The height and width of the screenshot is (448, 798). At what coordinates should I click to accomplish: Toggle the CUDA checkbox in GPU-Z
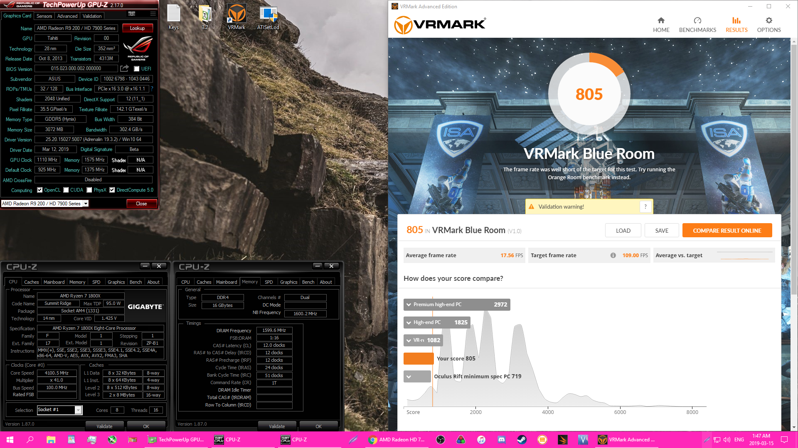(66, 190)
